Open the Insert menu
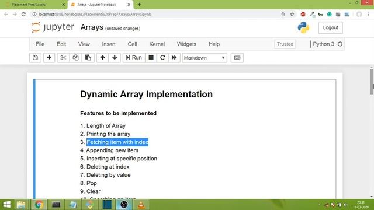 109,44
